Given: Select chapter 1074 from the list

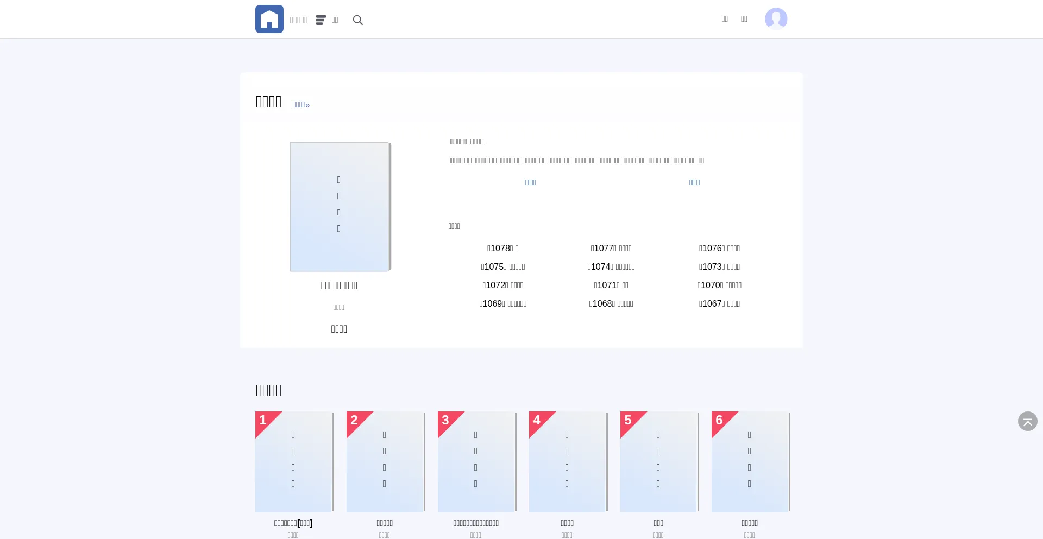Looking at the screenshot, I should (x=611, y=267).
